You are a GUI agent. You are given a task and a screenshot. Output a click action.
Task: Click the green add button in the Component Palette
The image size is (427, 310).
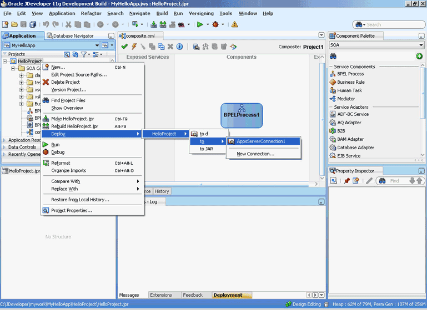(x=419, y=56)
